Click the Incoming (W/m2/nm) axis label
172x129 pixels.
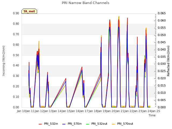click(x=3, y=61)
